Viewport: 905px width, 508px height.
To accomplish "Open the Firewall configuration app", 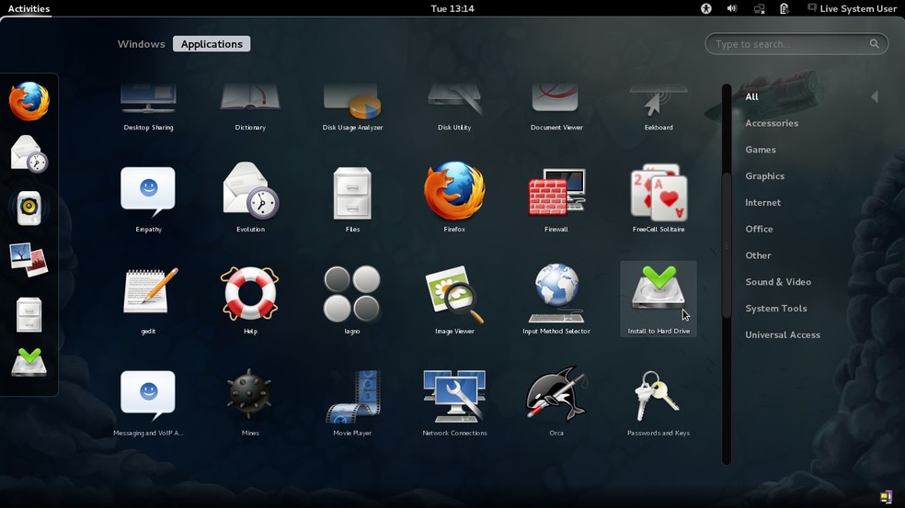I will (x=556, y=193).
